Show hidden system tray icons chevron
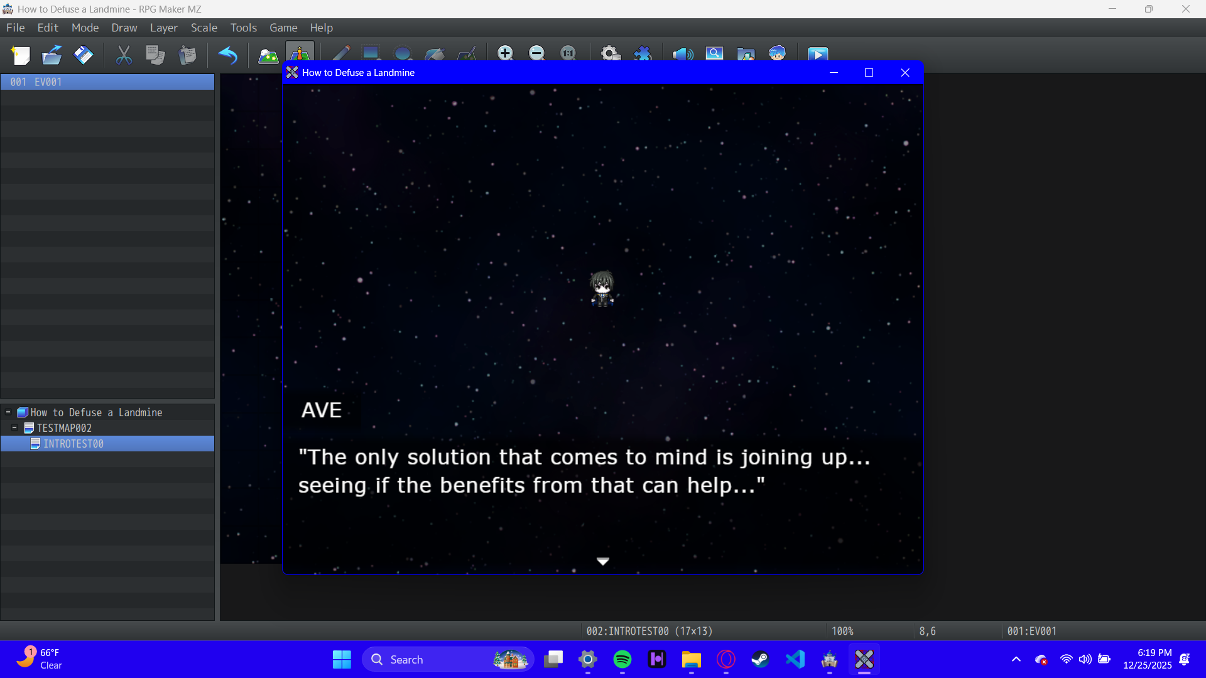This screenshot has height=678, width=1206. click(1016, 659)
